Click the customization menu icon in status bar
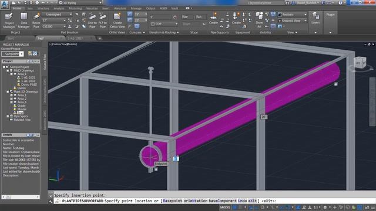This screenshot has height=211, width=376. pyautogui.click(x=373, y=207)
